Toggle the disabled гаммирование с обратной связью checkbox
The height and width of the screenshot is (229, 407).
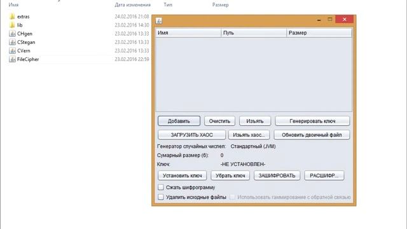point(232,197)
